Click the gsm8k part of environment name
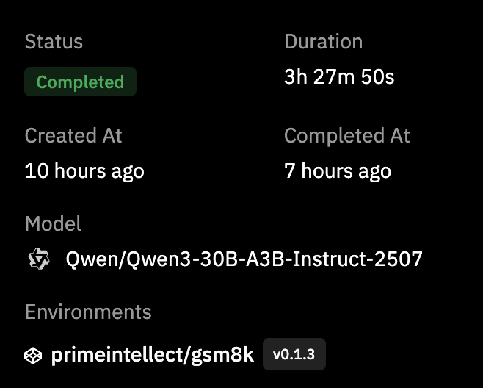This screenshot has width=483, height=388. coord(222,355)
